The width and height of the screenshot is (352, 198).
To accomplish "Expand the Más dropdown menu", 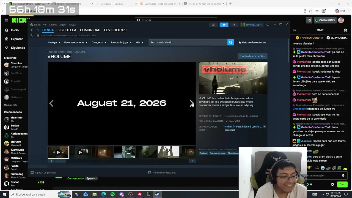I will point(139,42).
